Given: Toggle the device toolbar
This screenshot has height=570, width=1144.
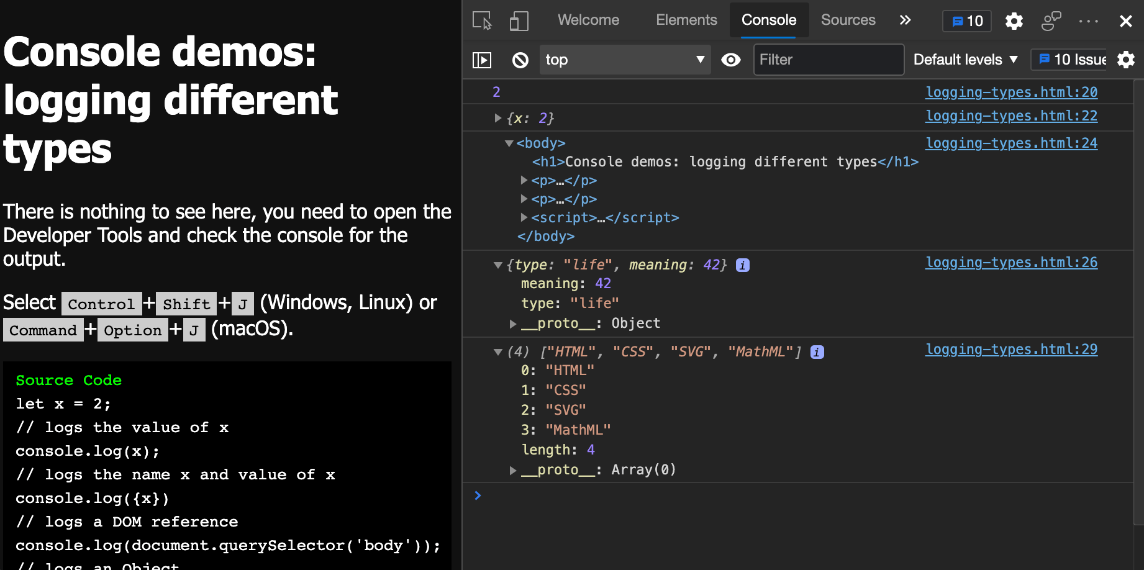Looking at the screenshot, I should 519,20.
